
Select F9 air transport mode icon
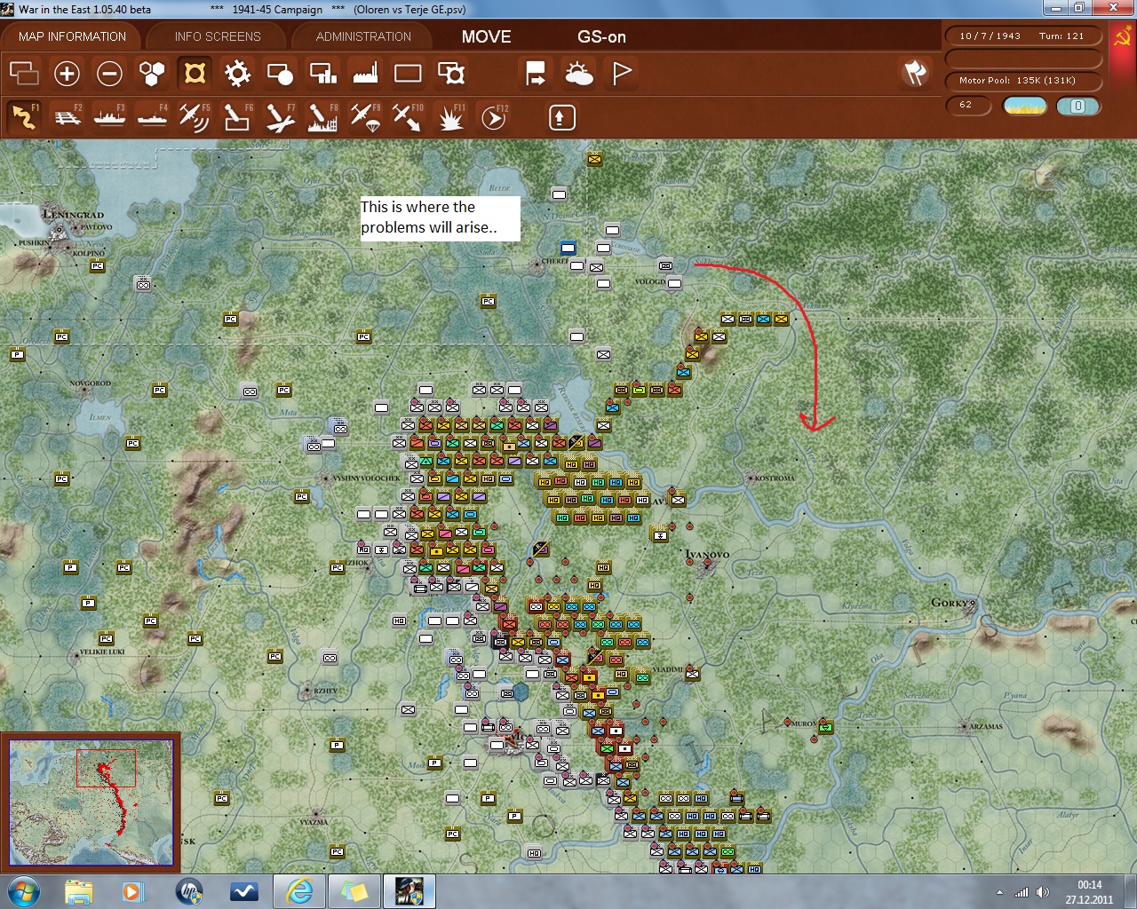pos(365,117)
